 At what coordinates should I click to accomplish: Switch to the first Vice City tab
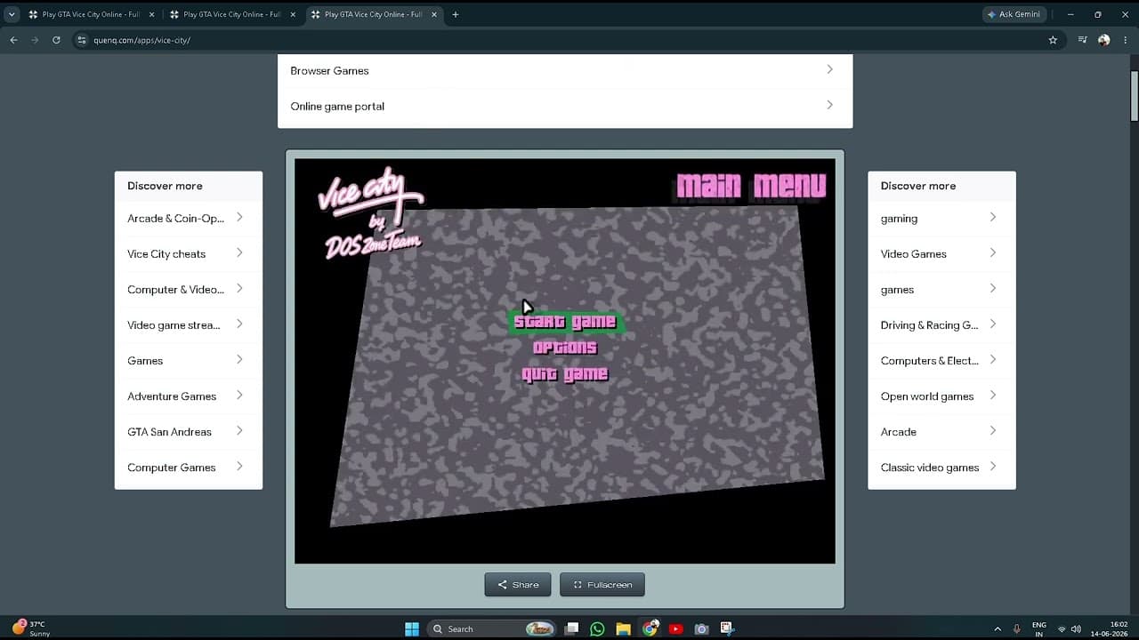tap(91, 14)
